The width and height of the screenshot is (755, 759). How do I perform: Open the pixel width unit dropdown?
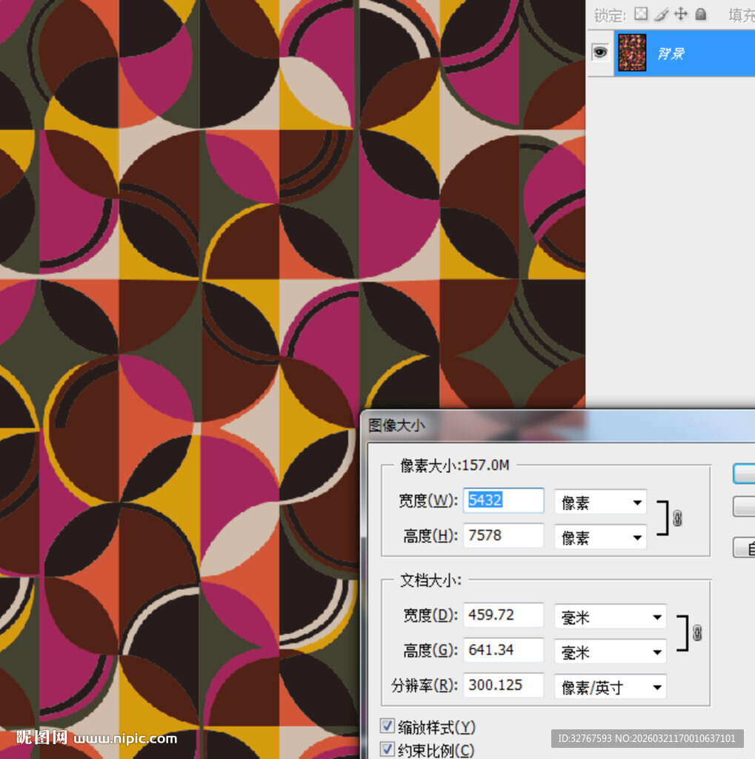coord(600,503)
